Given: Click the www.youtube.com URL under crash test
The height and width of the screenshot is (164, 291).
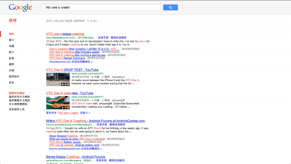Looking at the screenshot, I should click(89, 97).
